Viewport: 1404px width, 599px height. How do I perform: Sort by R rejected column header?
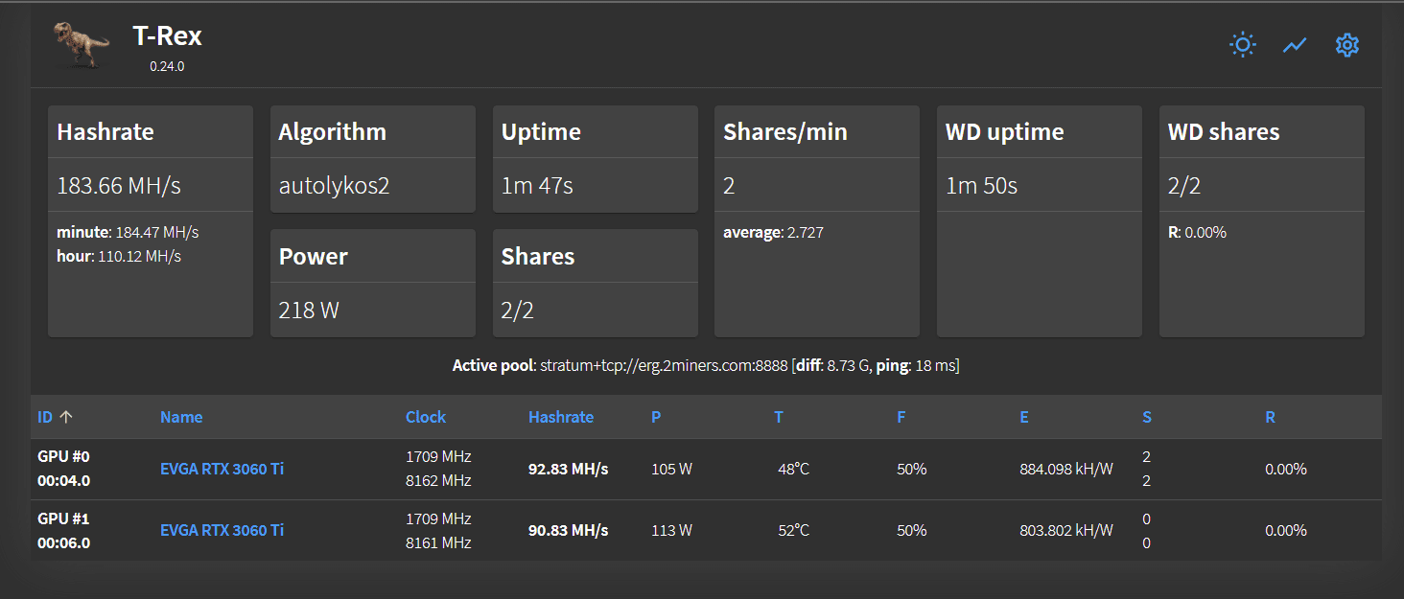pyautogui.click(x=1270, y=417)
